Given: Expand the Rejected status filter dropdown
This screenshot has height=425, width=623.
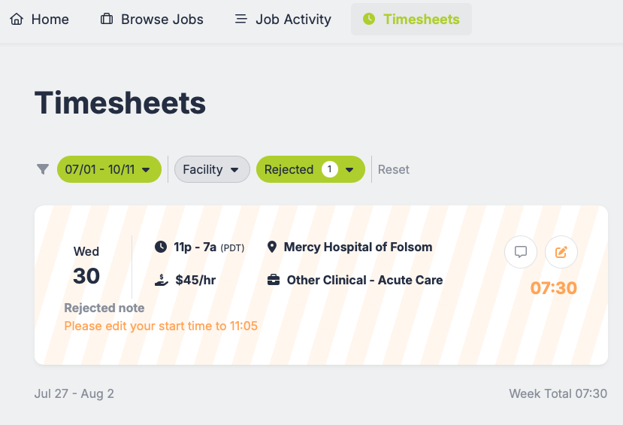Looking at the screenshot, I should click(310, 169).
